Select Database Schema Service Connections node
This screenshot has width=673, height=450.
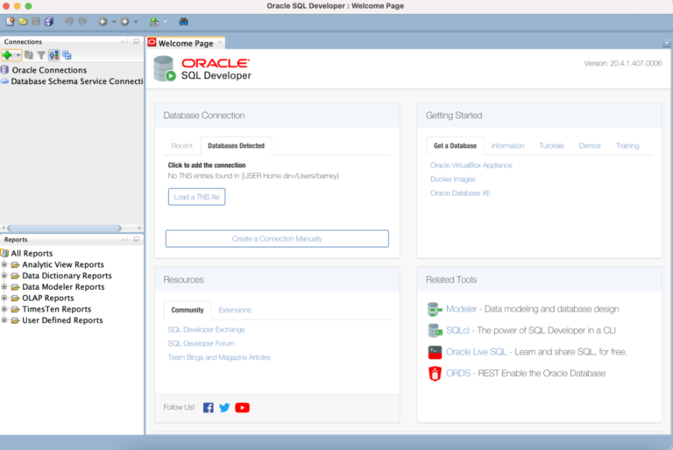72,81
